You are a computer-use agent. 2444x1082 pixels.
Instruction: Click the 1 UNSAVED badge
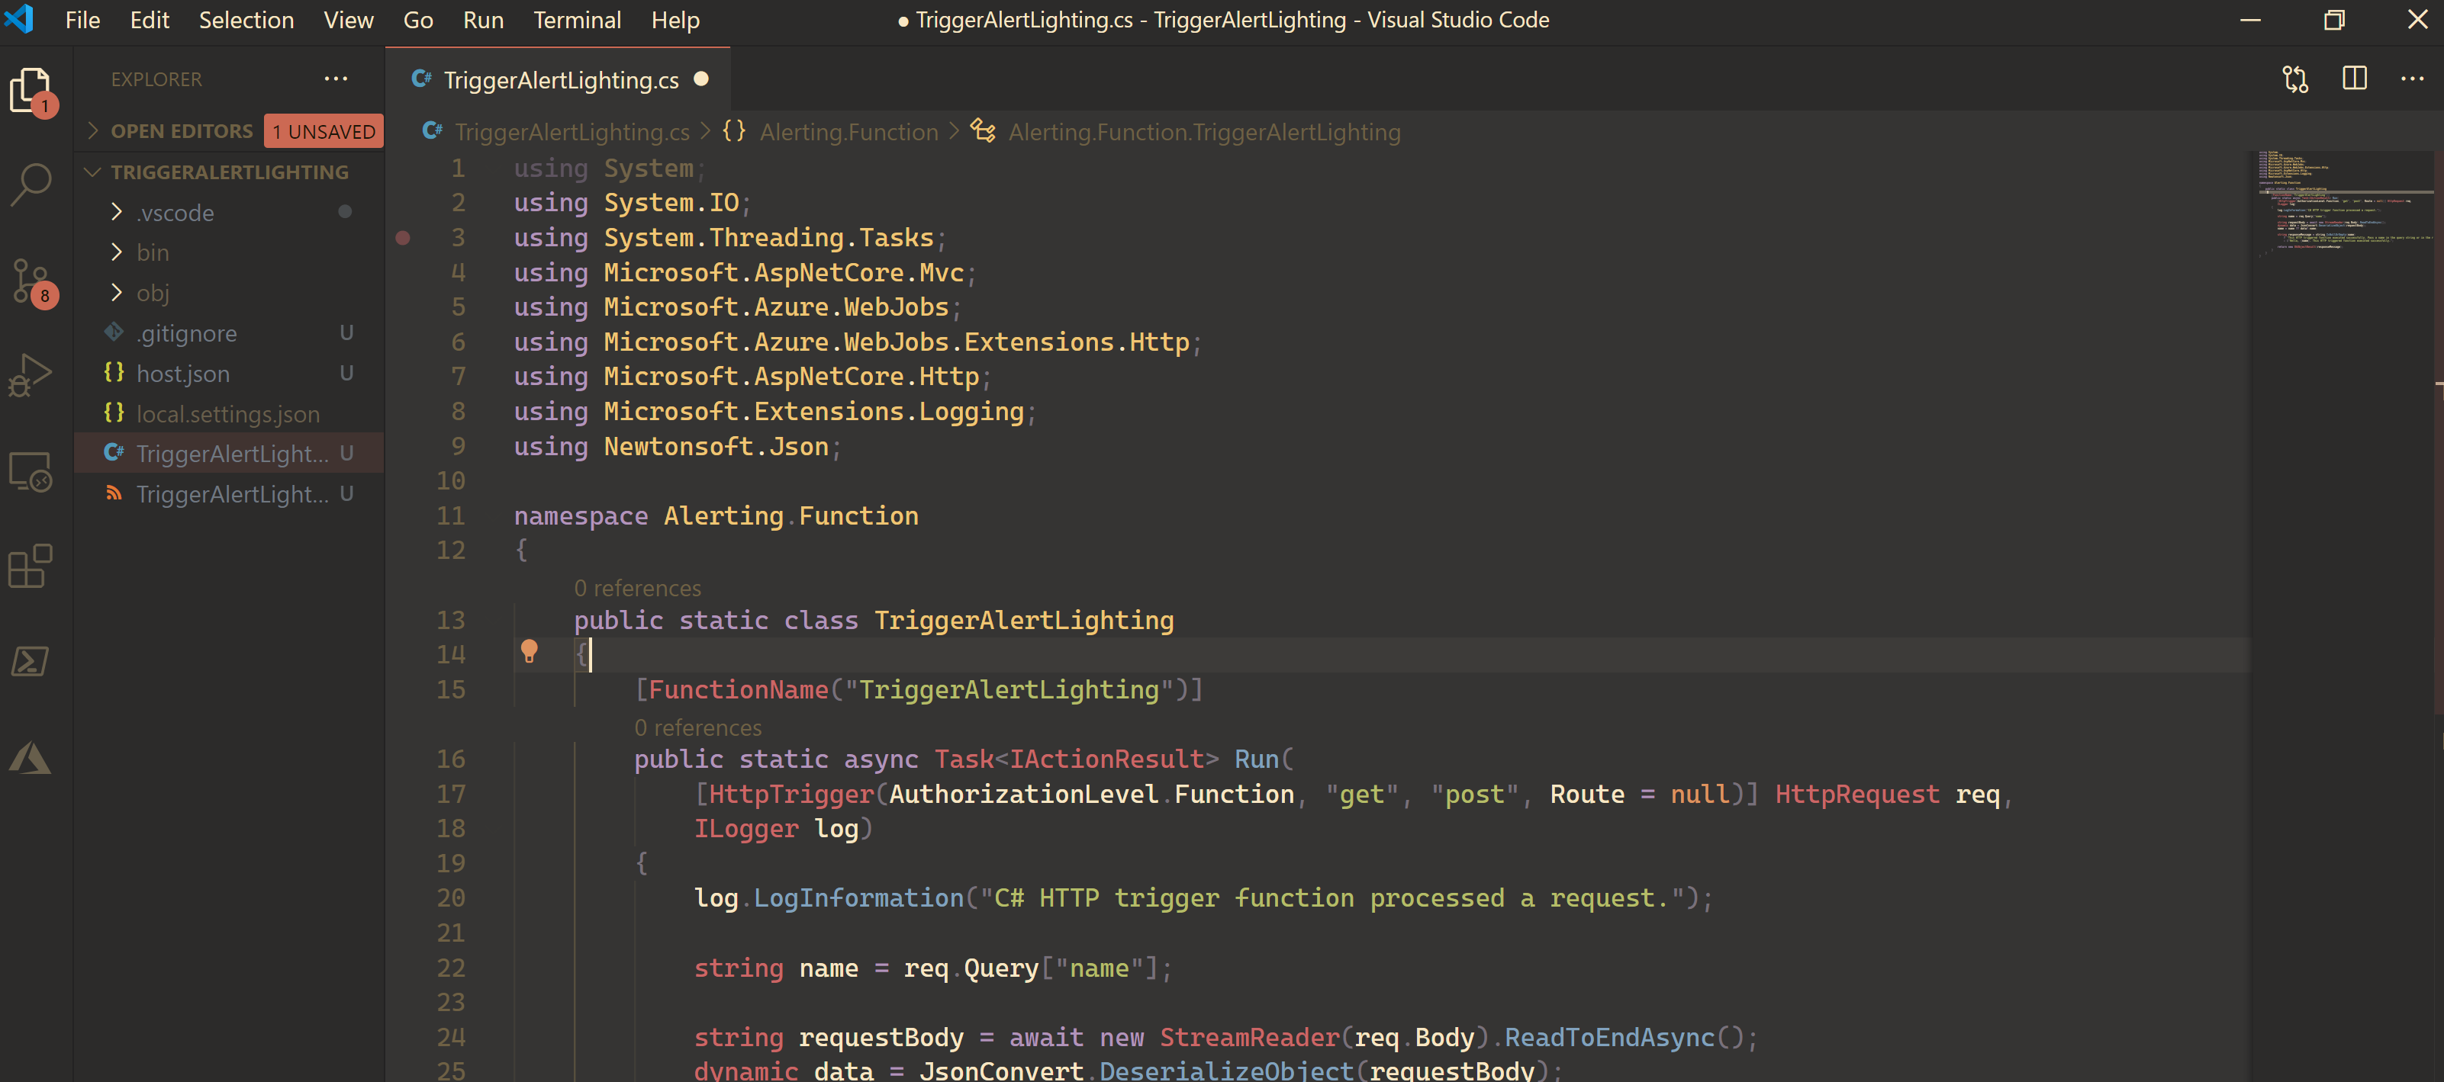click(324, 131)
